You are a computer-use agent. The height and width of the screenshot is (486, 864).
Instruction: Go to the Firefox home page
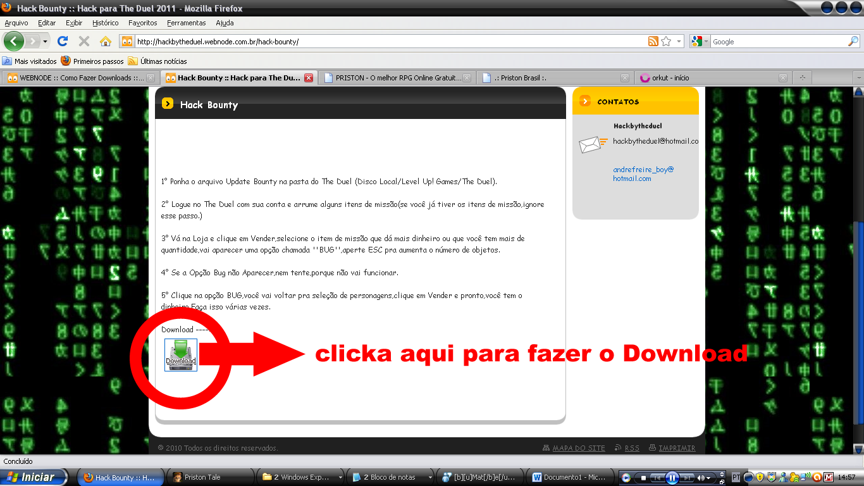tap(106, 41)
